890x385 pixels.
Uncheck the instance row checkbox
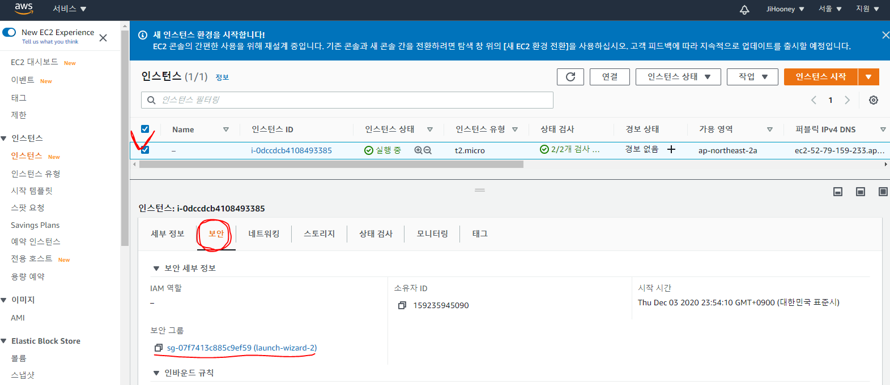pyautogui.click(x=145, y=150)
